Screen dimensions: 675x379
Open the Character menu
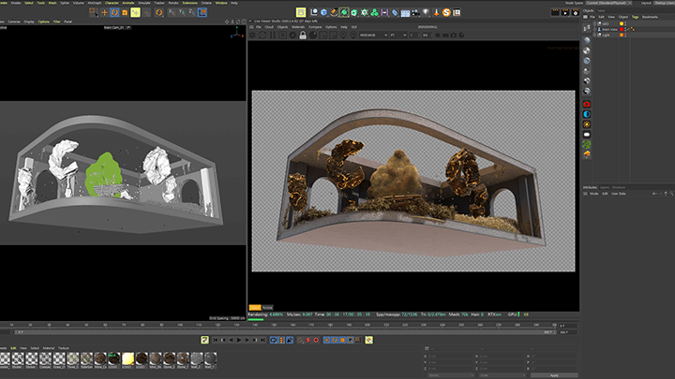(112, 3)
